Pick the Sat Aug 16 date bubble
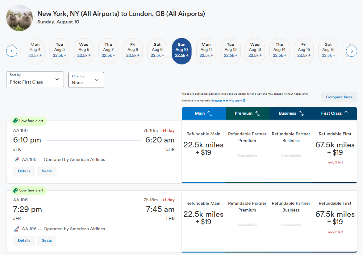 click(328, 51)
